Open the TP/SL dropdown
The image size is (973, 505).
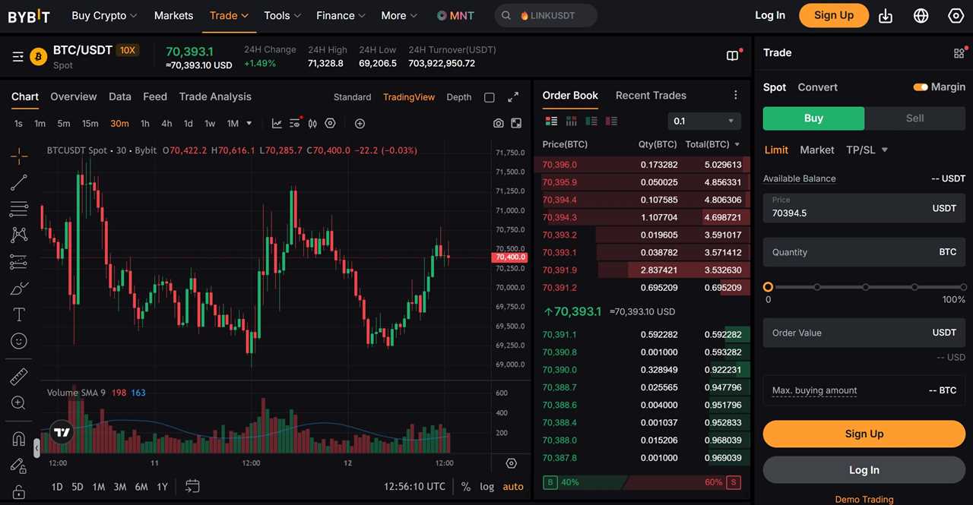pos(867,150)
